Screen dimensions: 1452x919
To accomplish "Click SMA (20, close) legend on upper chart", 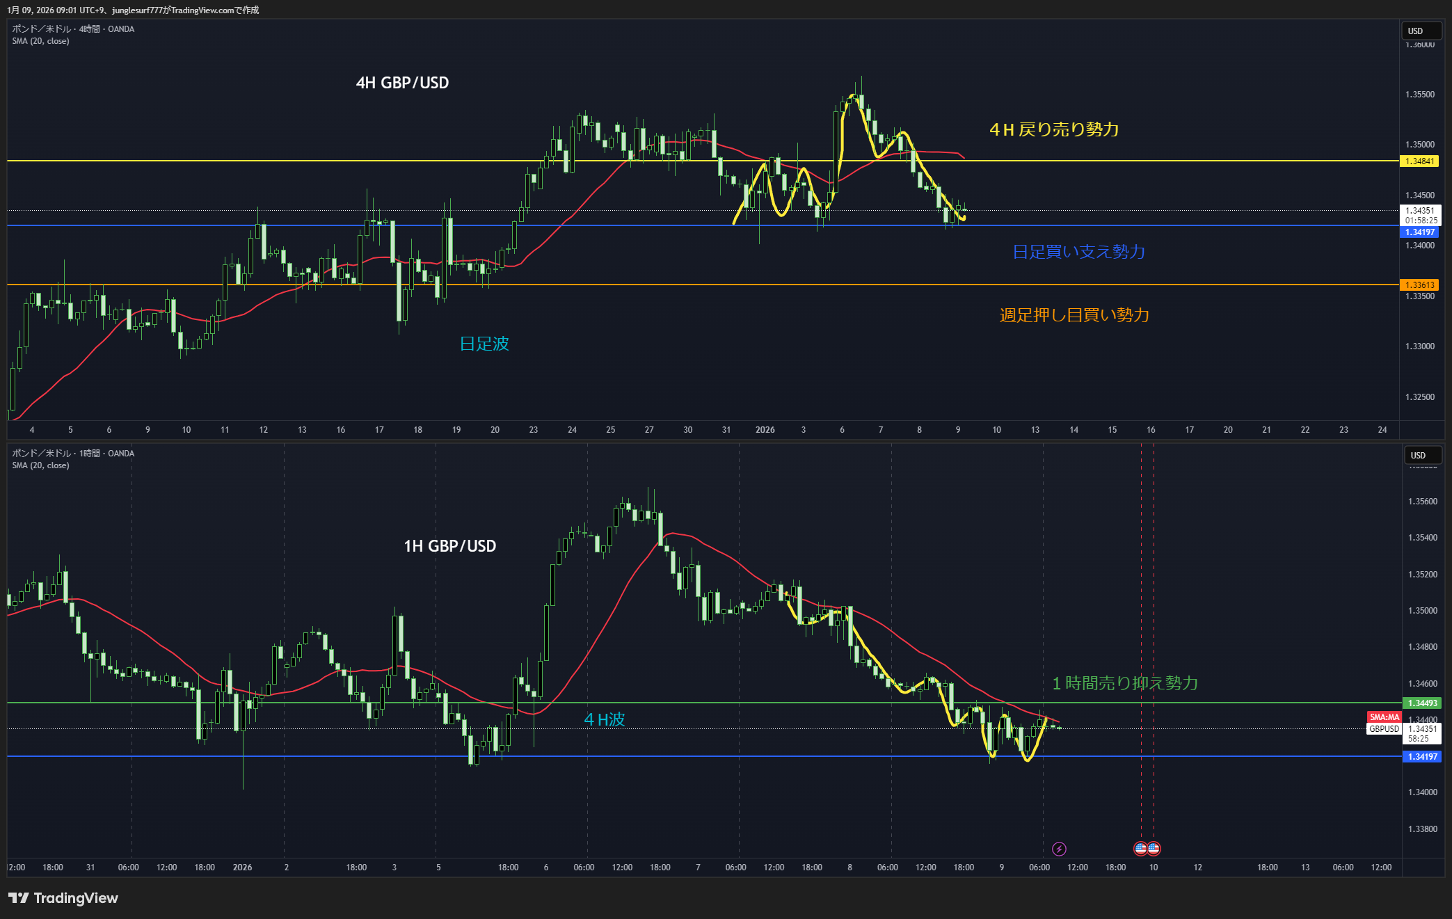I will point(40,41).
